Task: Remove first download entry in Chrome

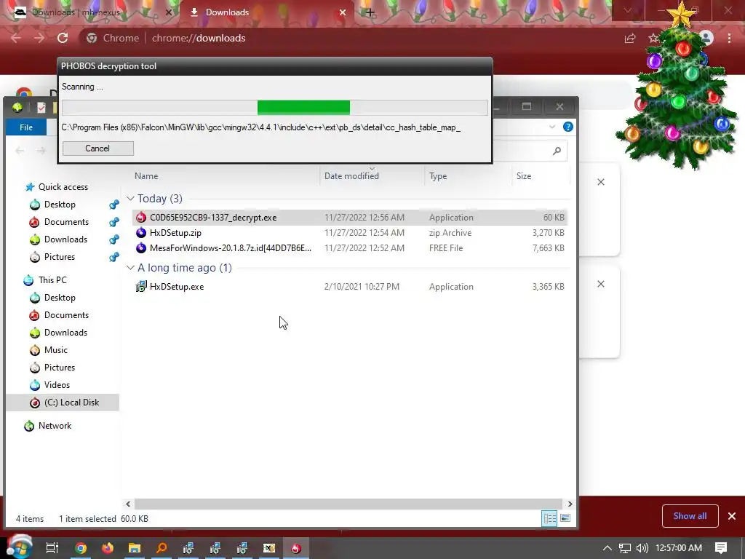Action: (601, 182)
